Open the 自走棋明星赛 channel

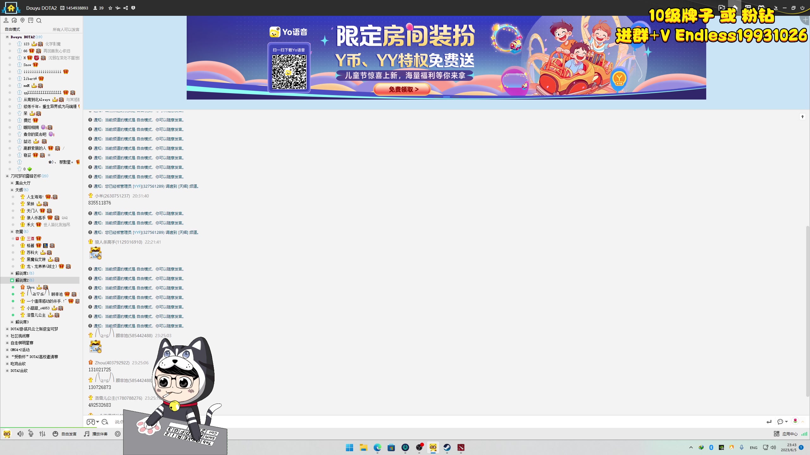22,343
